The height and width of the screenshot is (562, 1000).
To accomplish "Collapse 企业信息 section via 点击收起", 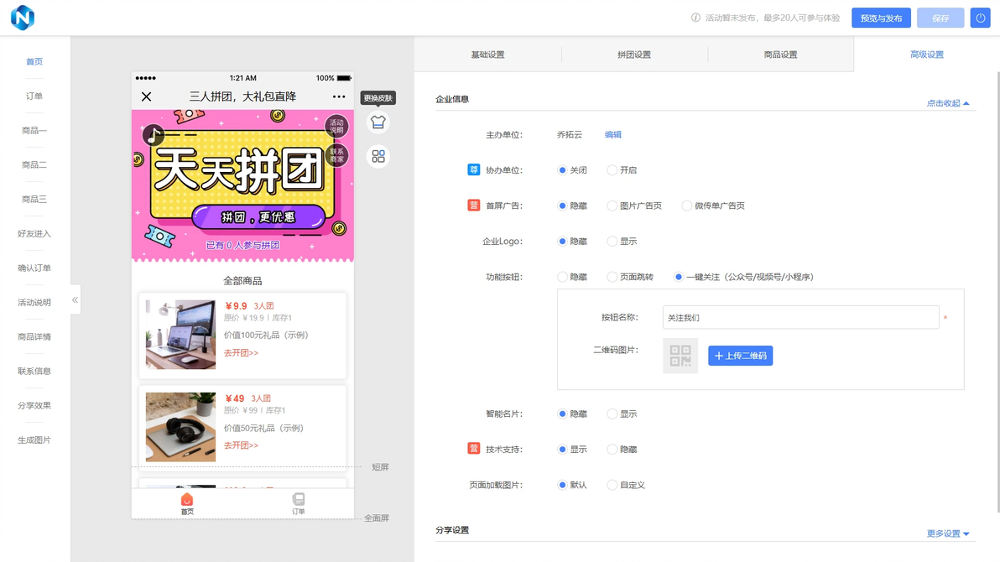I will [x=948, y=103].
